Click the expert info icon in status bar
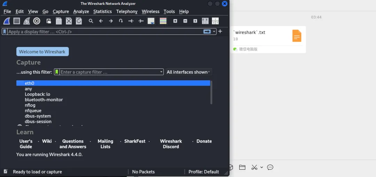Screen dimensions: 376x177 [x=6, y=171]
